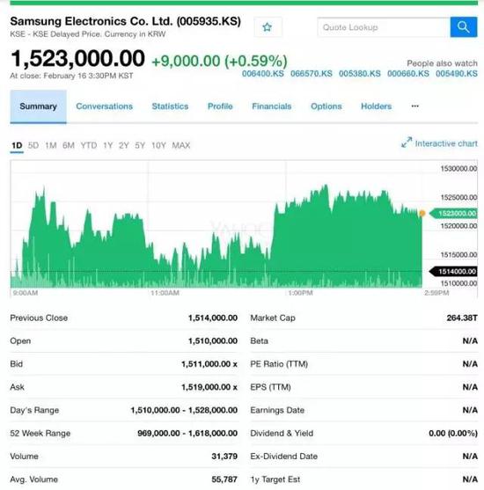Screen dimensions: 484x490
Task: Open the Statistics tab
Action: pyautogui.click(x=170, y=106)
